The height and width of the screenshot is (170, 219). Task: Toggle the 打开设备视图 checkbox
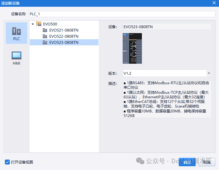tap(7, 162)
